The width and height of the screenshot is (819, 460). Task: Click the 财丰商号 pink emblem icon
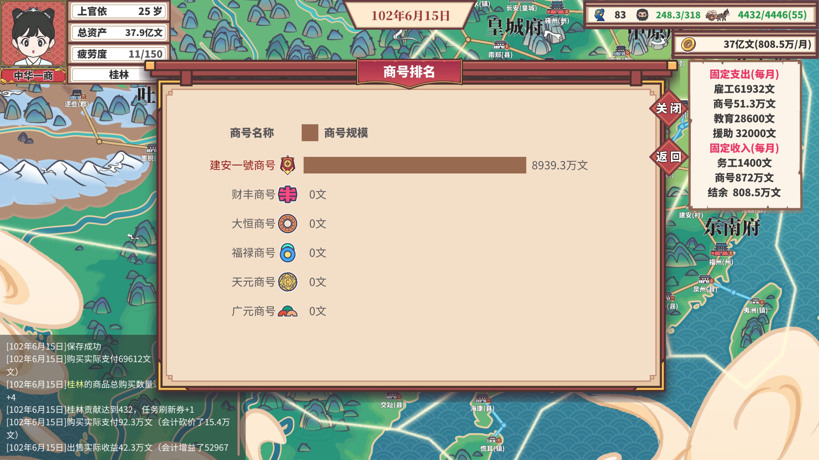tap(287, 194)
